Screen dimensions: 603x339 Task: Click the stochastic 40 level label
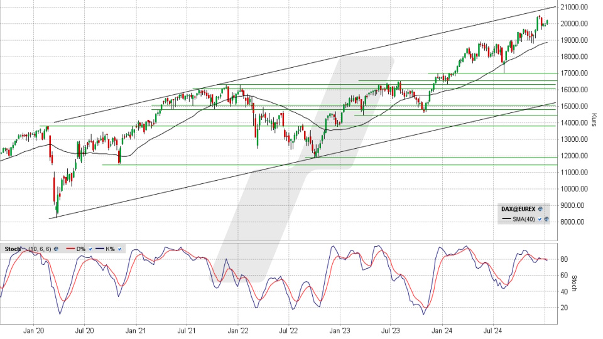564,291
